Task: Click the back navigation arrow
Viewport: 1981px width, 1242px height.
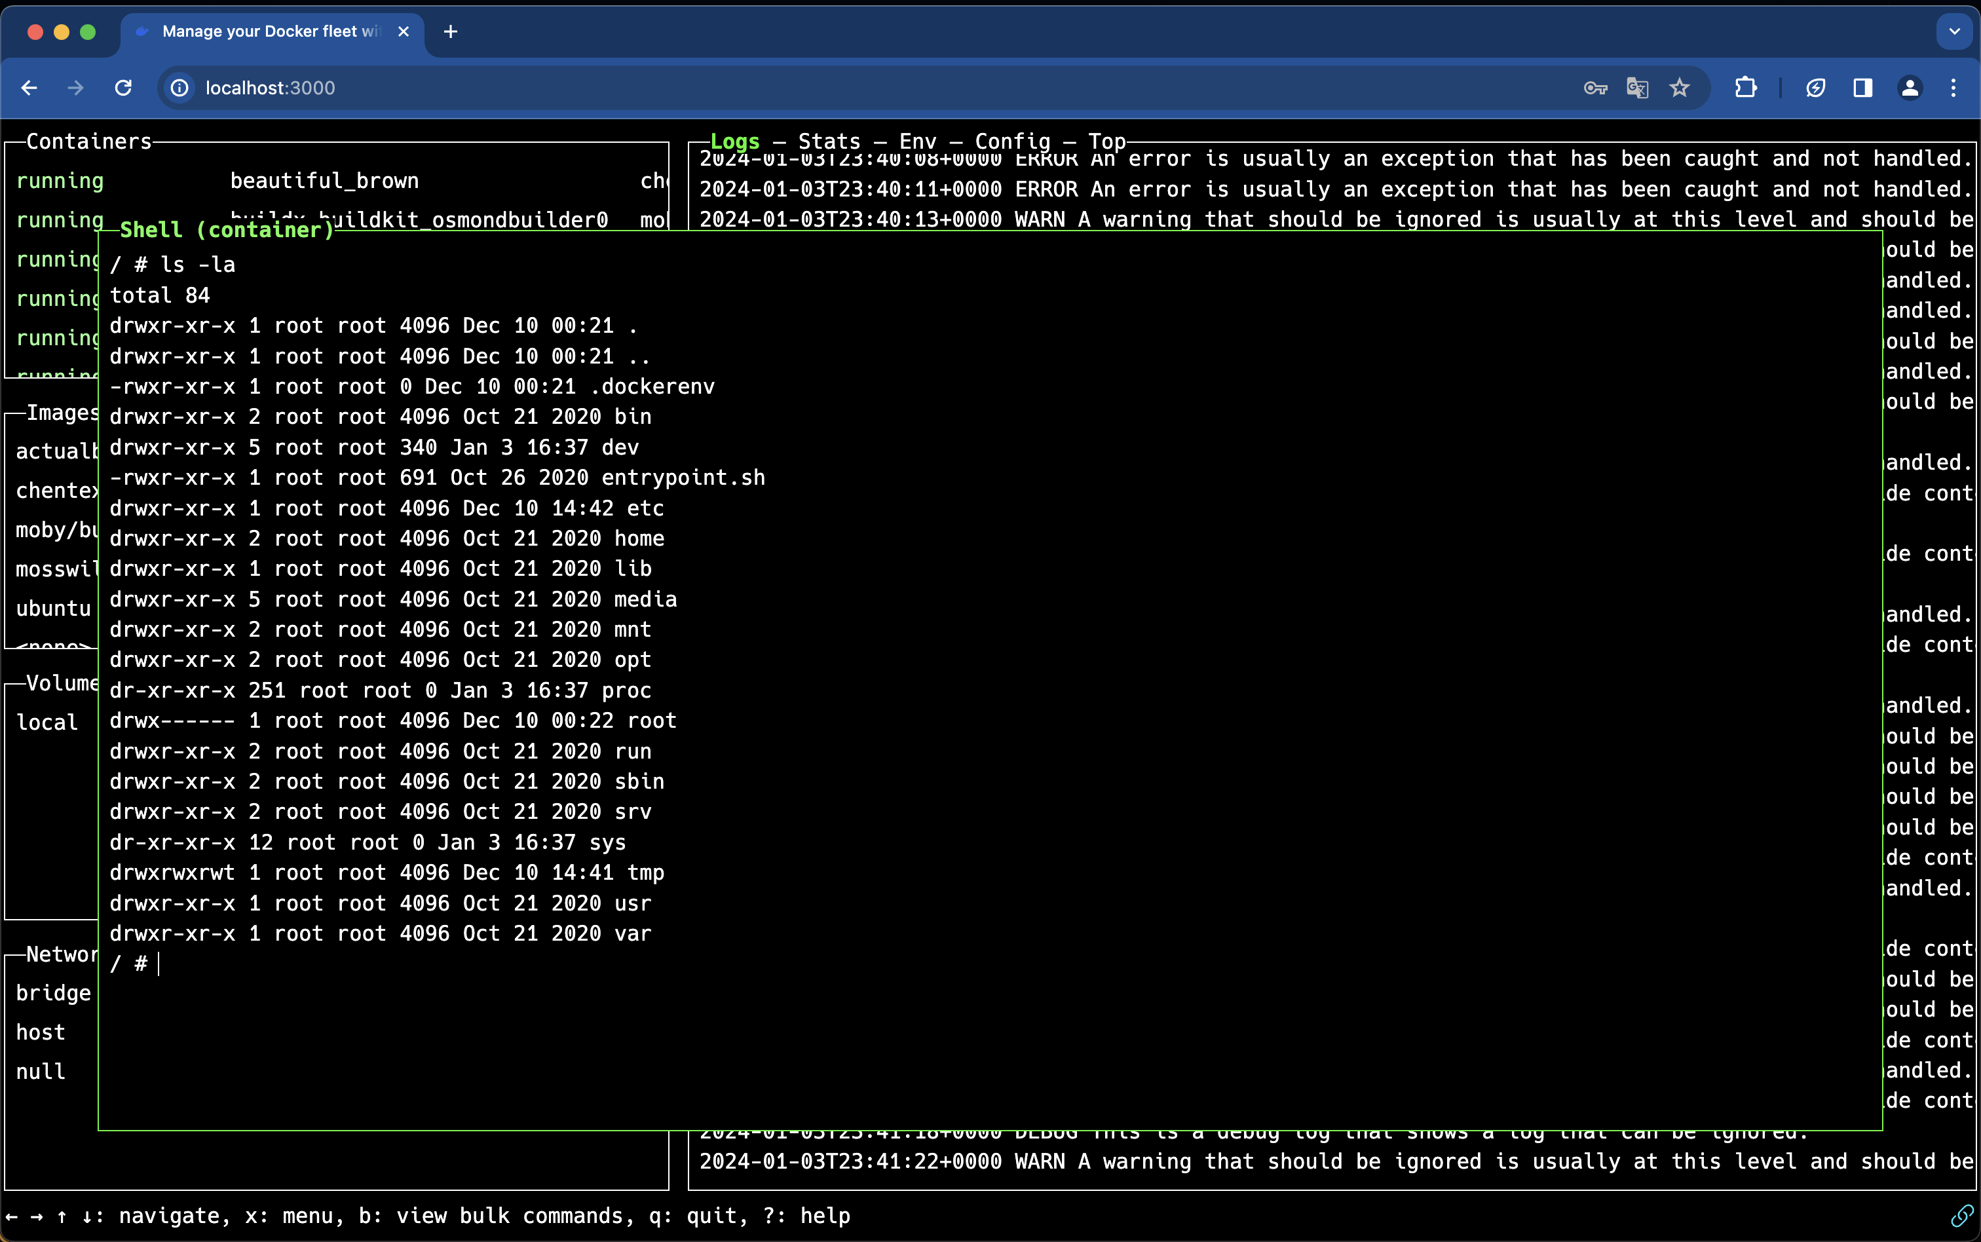Action: pyautogui.click(x=29, y=88)
